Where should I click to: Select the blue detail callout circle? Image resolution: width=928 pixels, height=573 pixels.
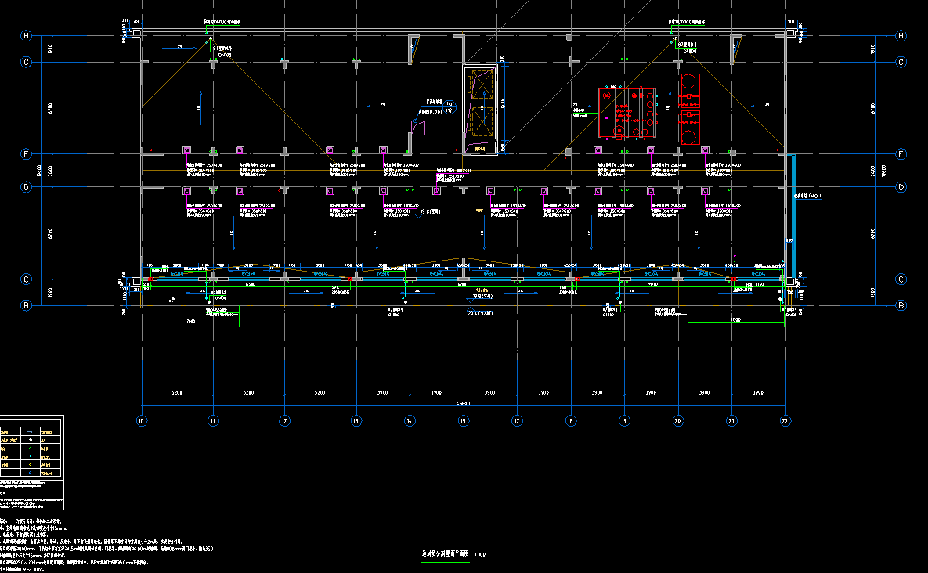coord(450,108)
